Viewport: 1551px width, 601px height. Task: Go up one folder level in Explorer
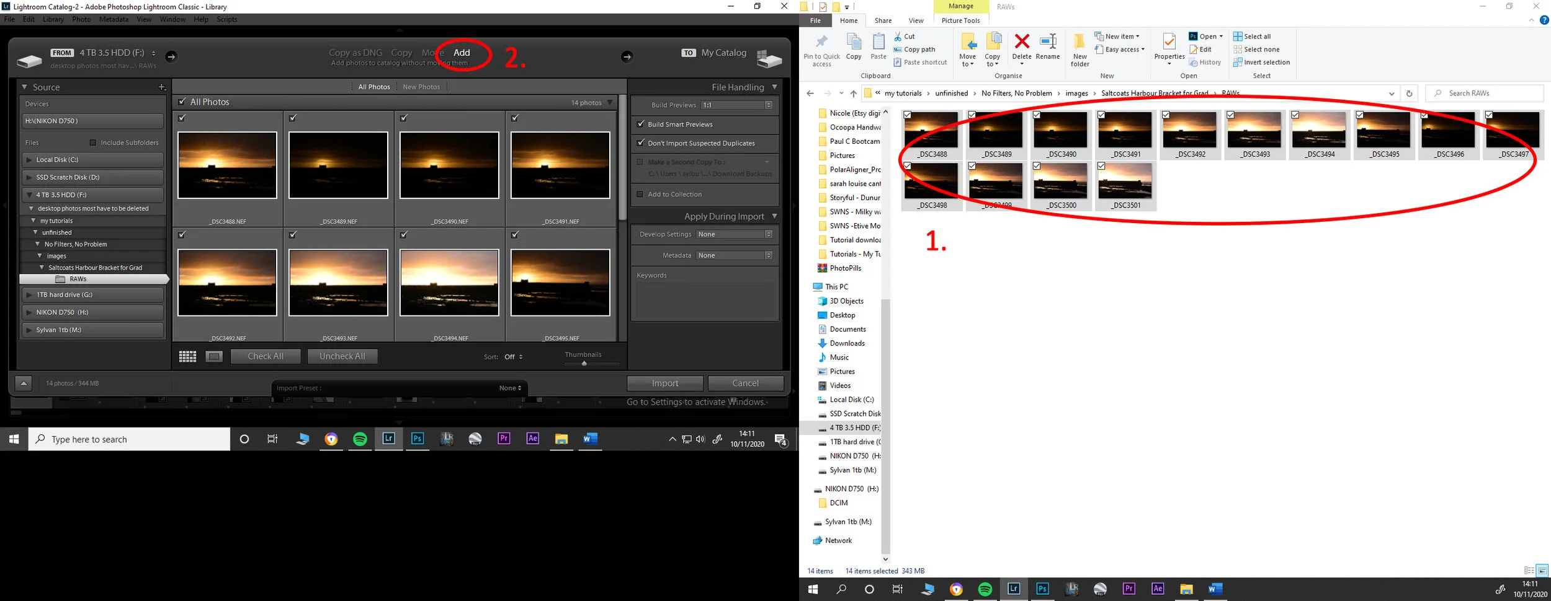pyautogui.click(x=854, y=94)
